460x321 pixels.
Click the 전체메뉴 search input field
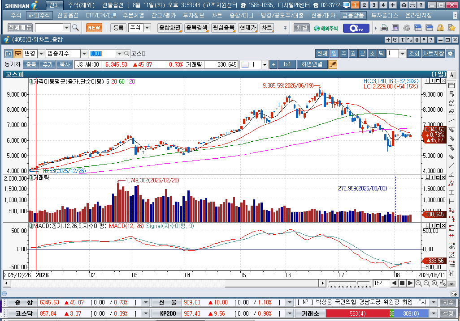tap(49, 28)
